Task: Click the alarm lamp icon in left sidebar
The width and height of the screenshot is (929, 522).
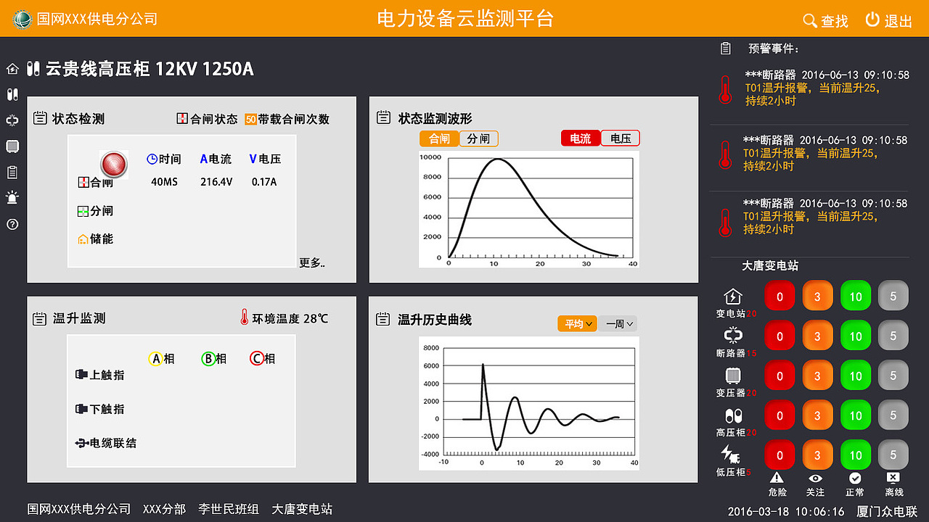Action: coord(12,197)
